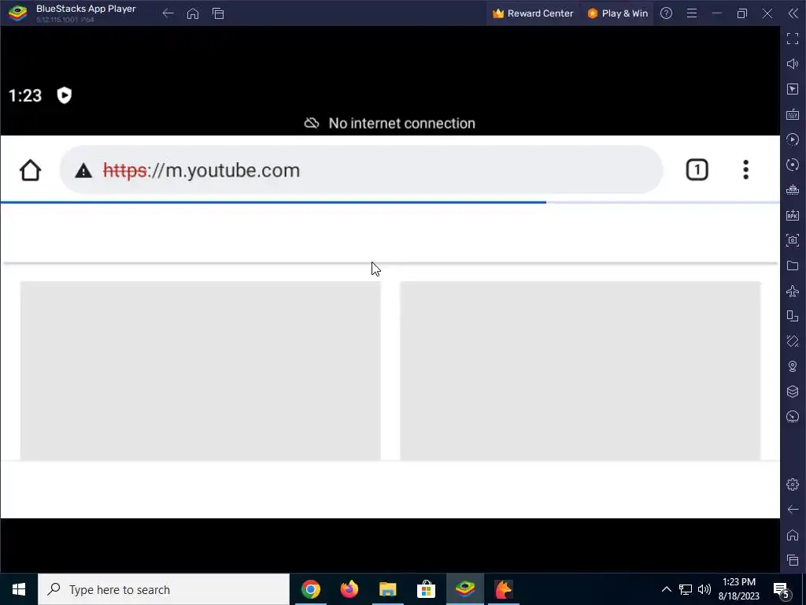Open the multi-instance window icon in sidebar
This screenshot has width=806, height=605.
click(x=793, y=316)
